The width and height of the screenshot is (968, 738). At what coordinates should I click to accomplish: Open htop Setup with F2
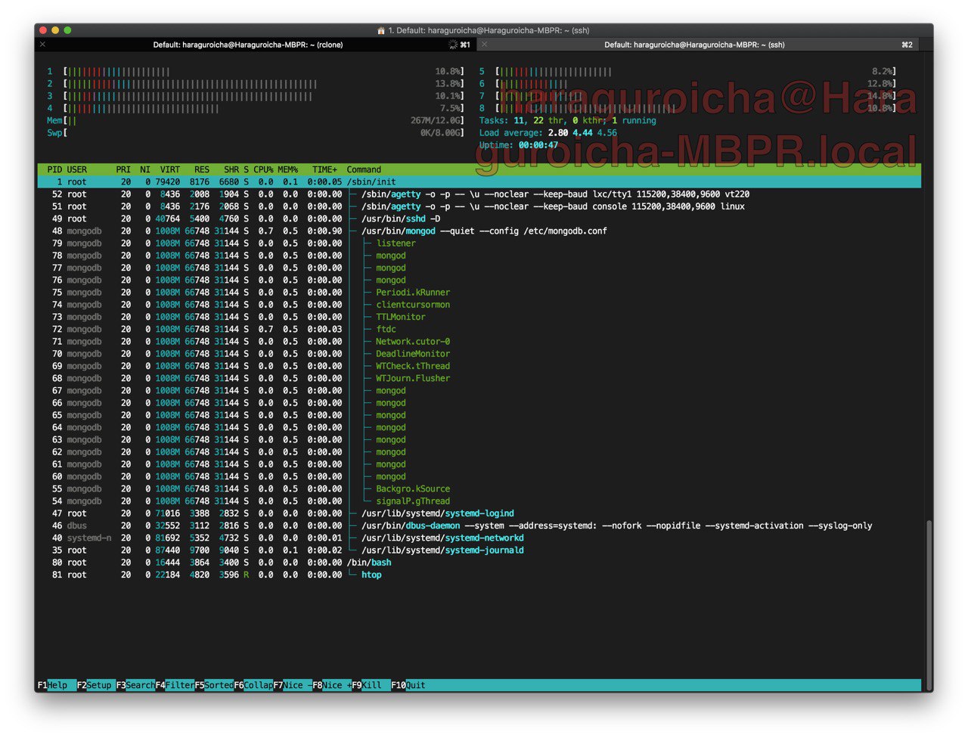96,685
